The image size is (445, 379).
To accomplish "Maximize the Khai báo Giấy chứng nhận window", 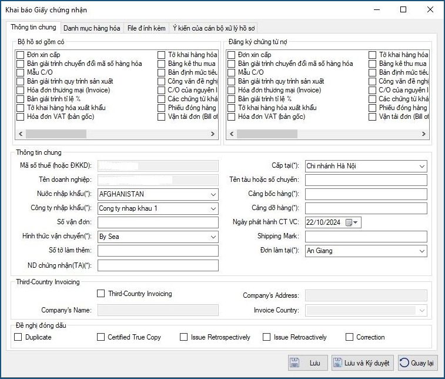I will [403, 9].
